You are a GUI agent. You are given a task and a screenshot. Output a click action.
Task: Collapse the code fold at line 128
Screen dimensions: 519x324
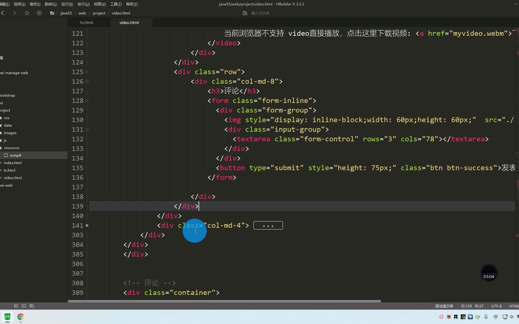point(87,100)
